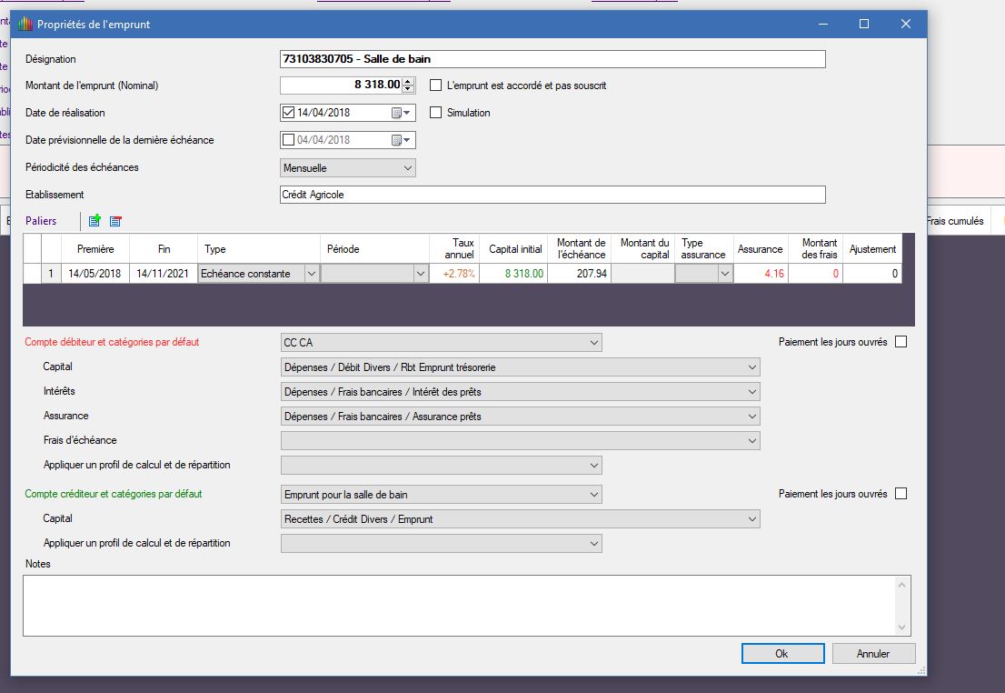This screenshot has height=693, width=1005.
Task: Maximize the Propriétés de l'emprunt window
Action: pos(864,25)
